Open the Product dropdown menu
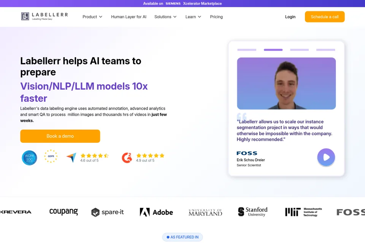This screenshot has width=365, height=243. (x=92, y=17)
